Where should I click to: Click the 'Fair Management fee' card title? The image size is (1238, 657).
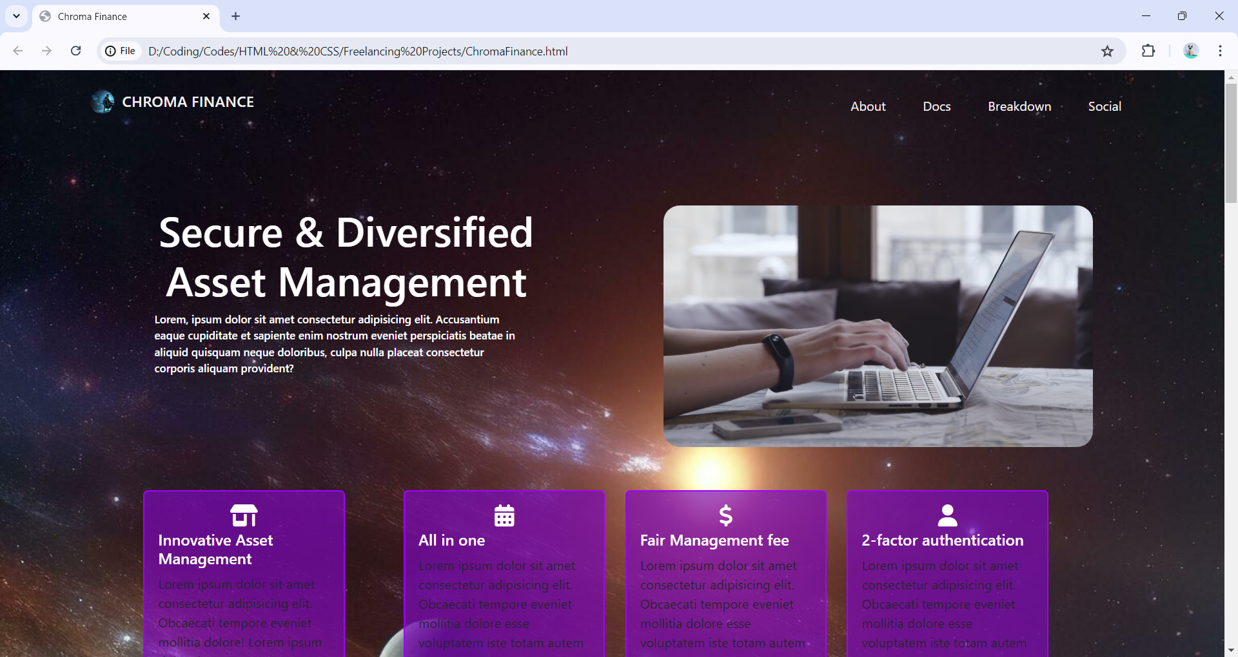point(714,540)
